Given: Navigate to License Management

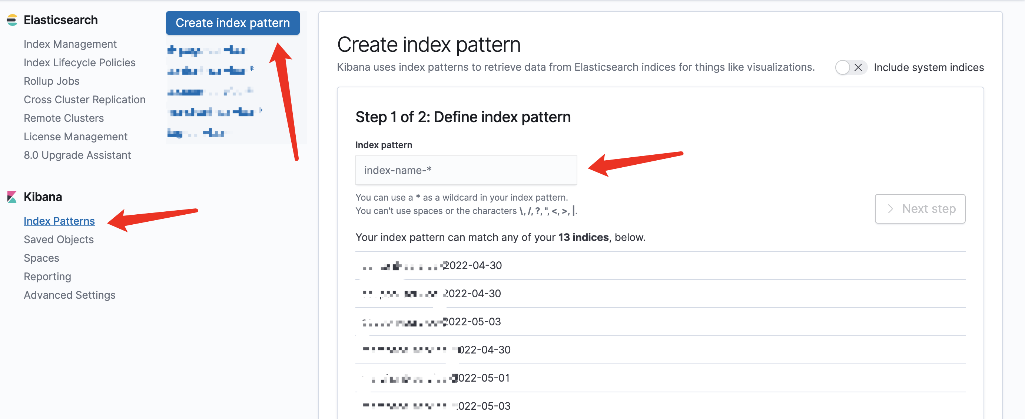Looking at the screenshot, I should 76,136.
